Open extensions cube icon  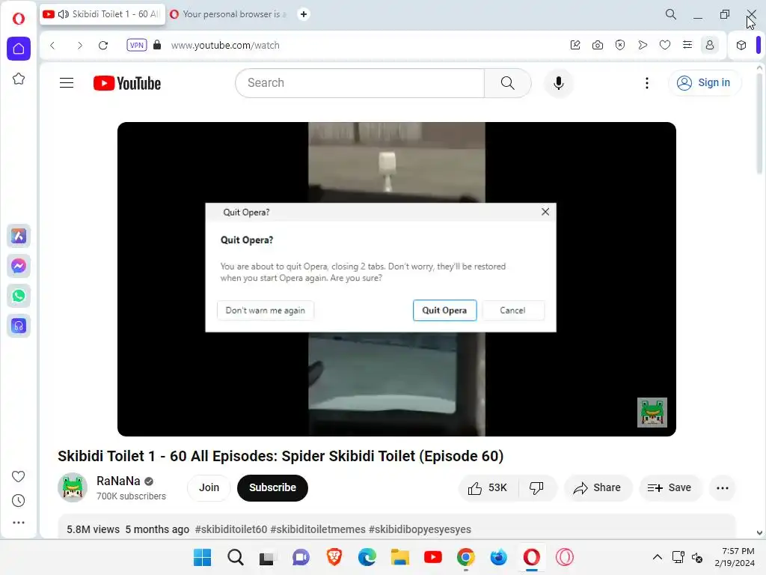tap(741, 45)
